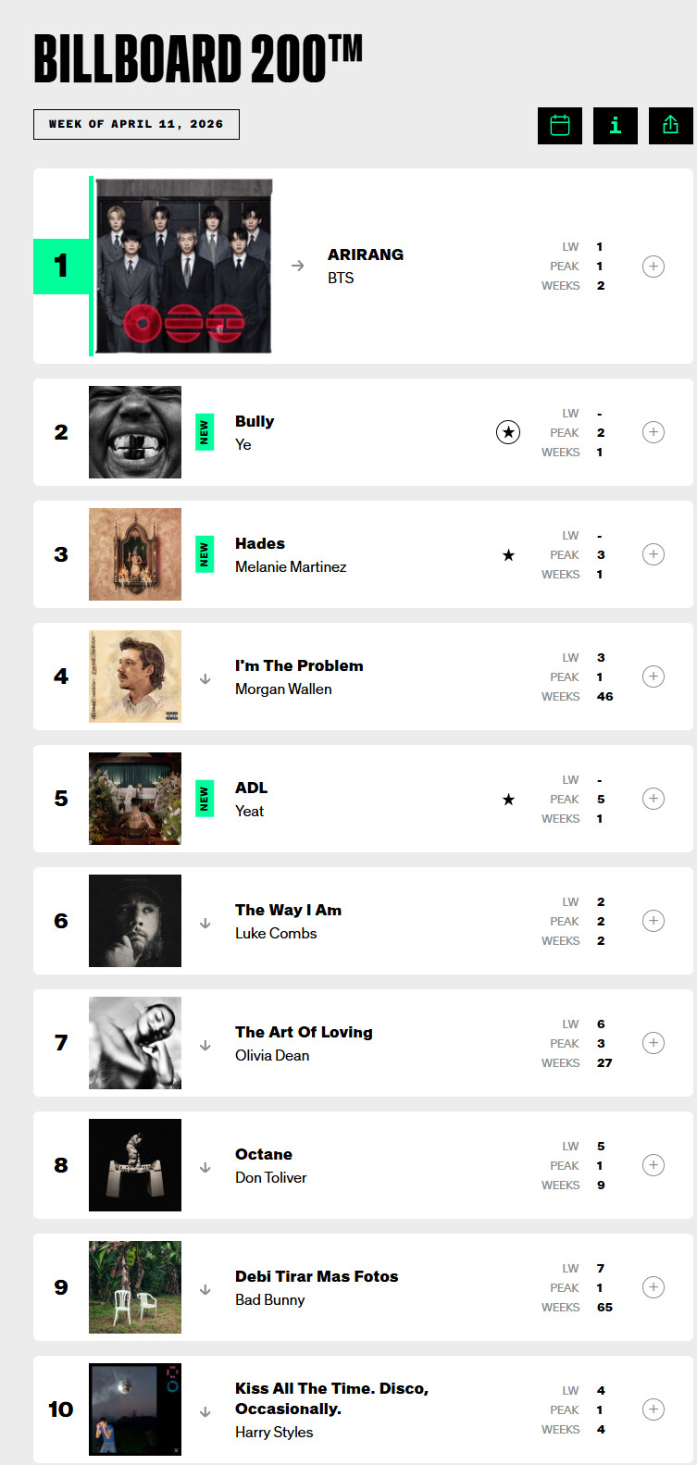Expand Debi Tirar Mas Fotos row details

pos(653,1287)
